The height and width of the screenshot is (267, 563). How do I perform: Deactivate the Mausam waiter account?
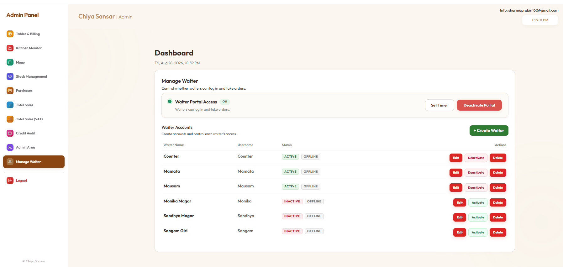(x=476, y=188)
